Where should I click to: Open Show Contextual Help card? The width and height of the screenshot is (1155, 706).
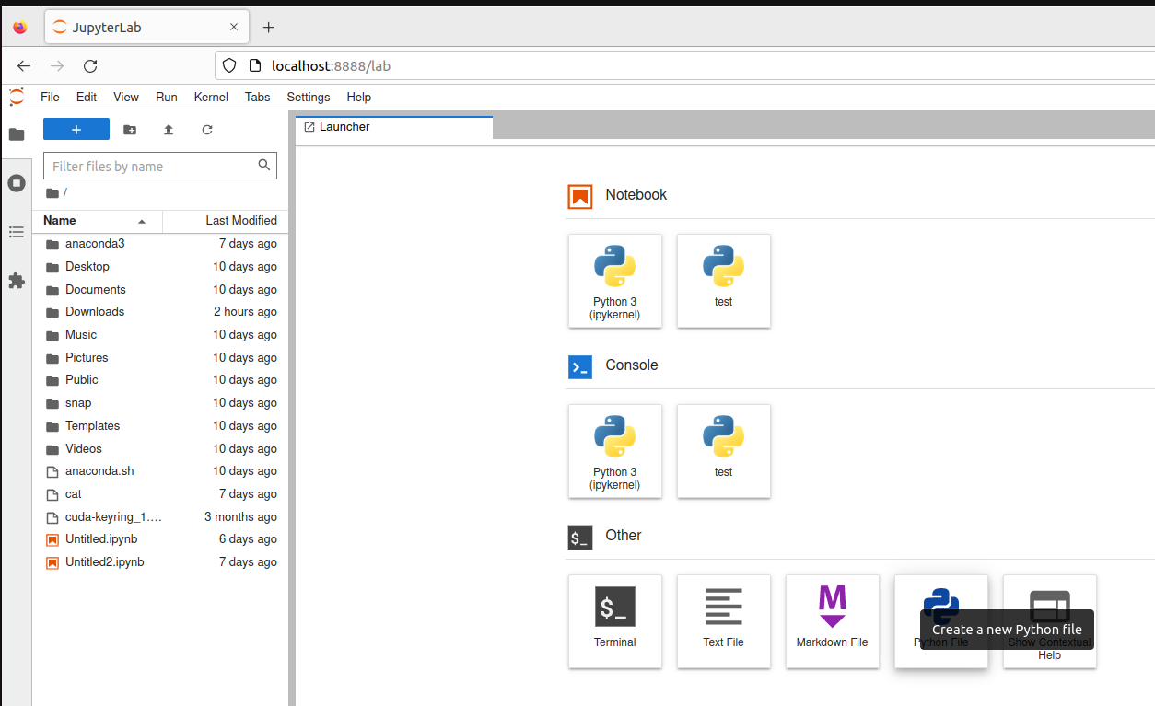(1050, 621)
